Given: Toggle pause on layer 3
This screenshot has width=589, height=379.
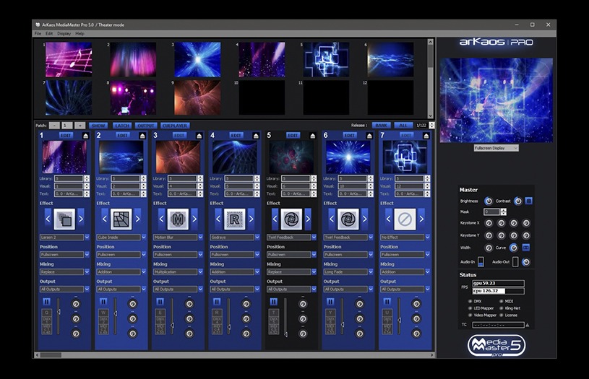Looking at the screenshot, I should pyautogui.click(x=160, y=301).
